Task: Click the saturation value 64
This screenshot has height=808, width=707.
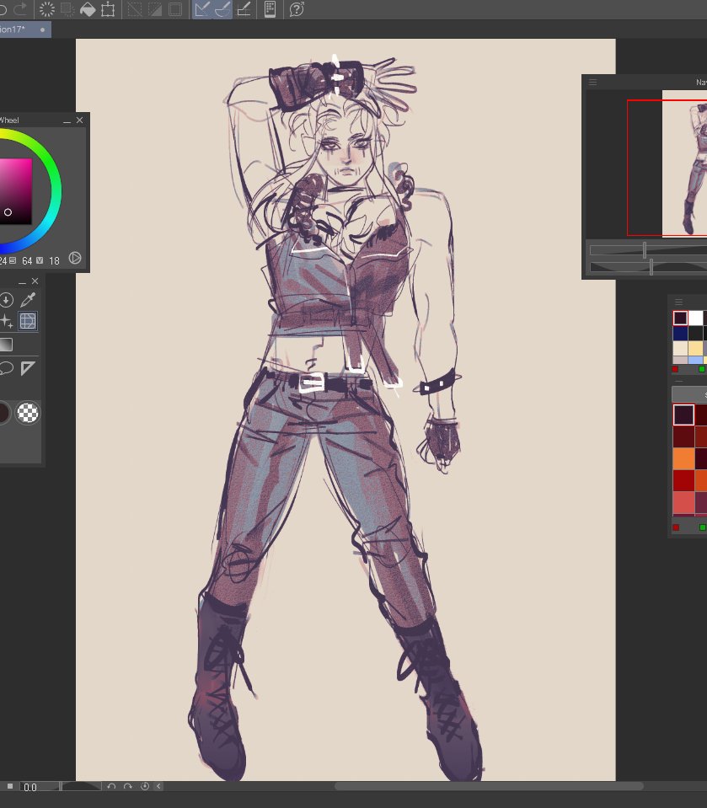Action: [27, 260]
